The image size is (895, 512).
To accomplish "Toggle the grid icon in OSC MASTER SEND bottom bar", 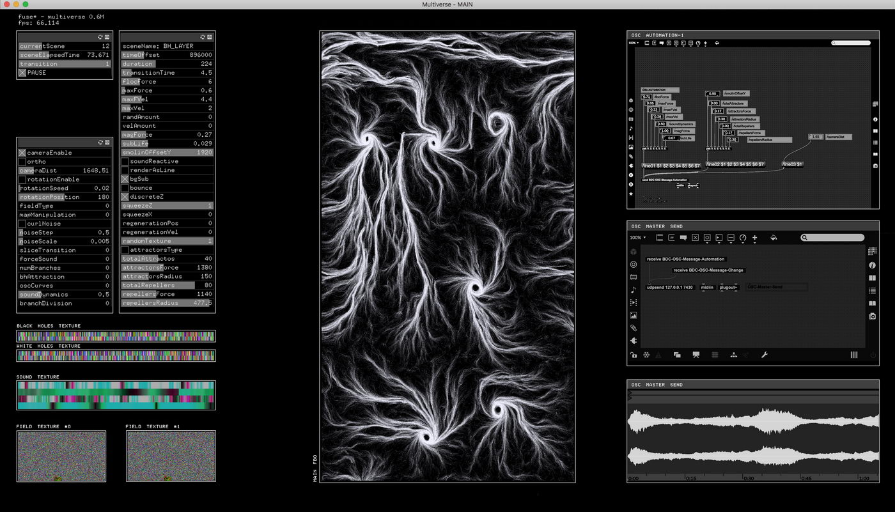I will tap(715, 355).
